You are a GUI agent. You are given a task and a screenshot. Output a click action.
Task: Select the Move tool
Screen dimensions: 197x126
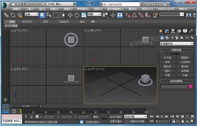tap(70, 15)
